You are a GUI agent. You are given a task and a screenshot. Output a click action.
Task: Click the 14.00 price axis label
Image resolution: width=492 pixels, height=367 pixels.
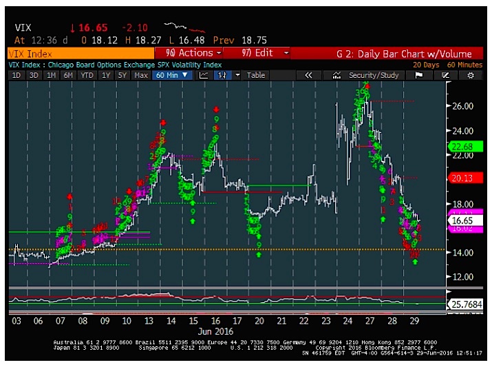463,253
